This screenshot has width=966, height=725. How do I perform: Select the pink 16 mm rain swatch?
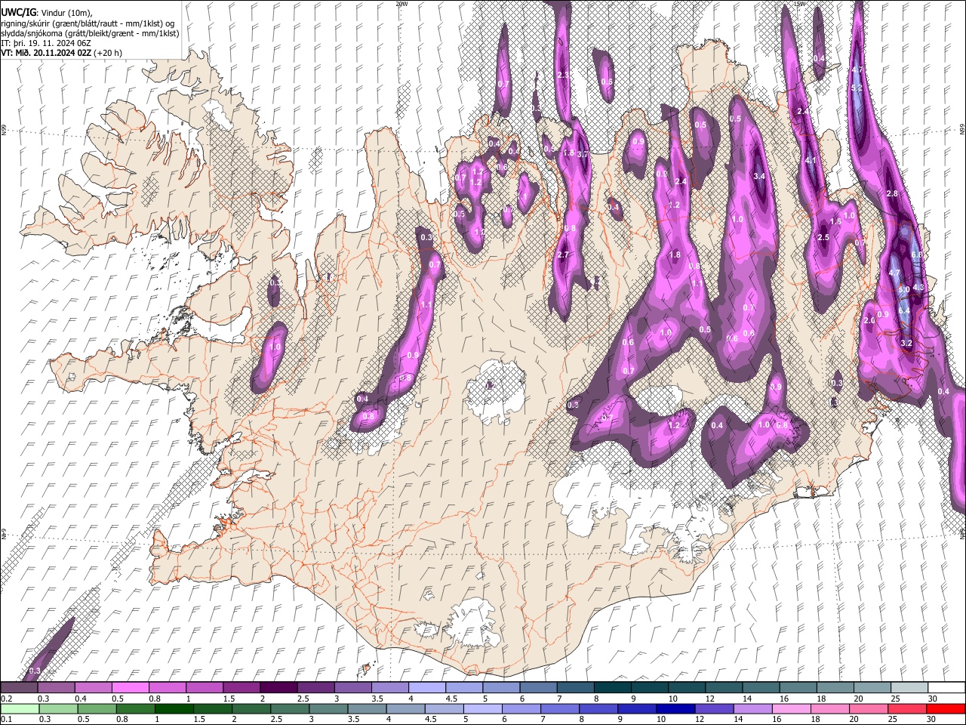point(791,708)
